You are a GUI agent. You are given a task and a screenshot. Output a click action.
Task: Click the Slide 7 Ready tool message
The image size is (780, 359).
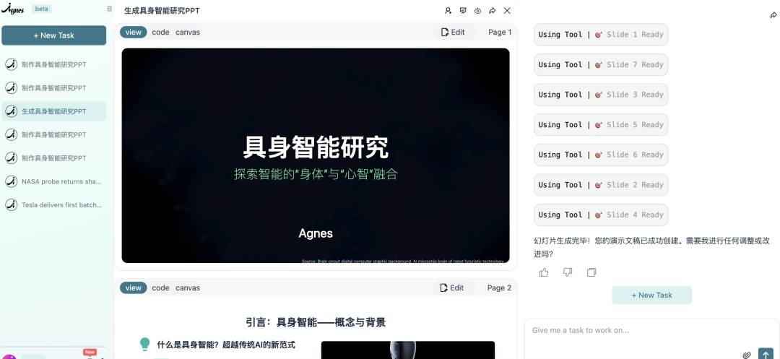[601, 64]
